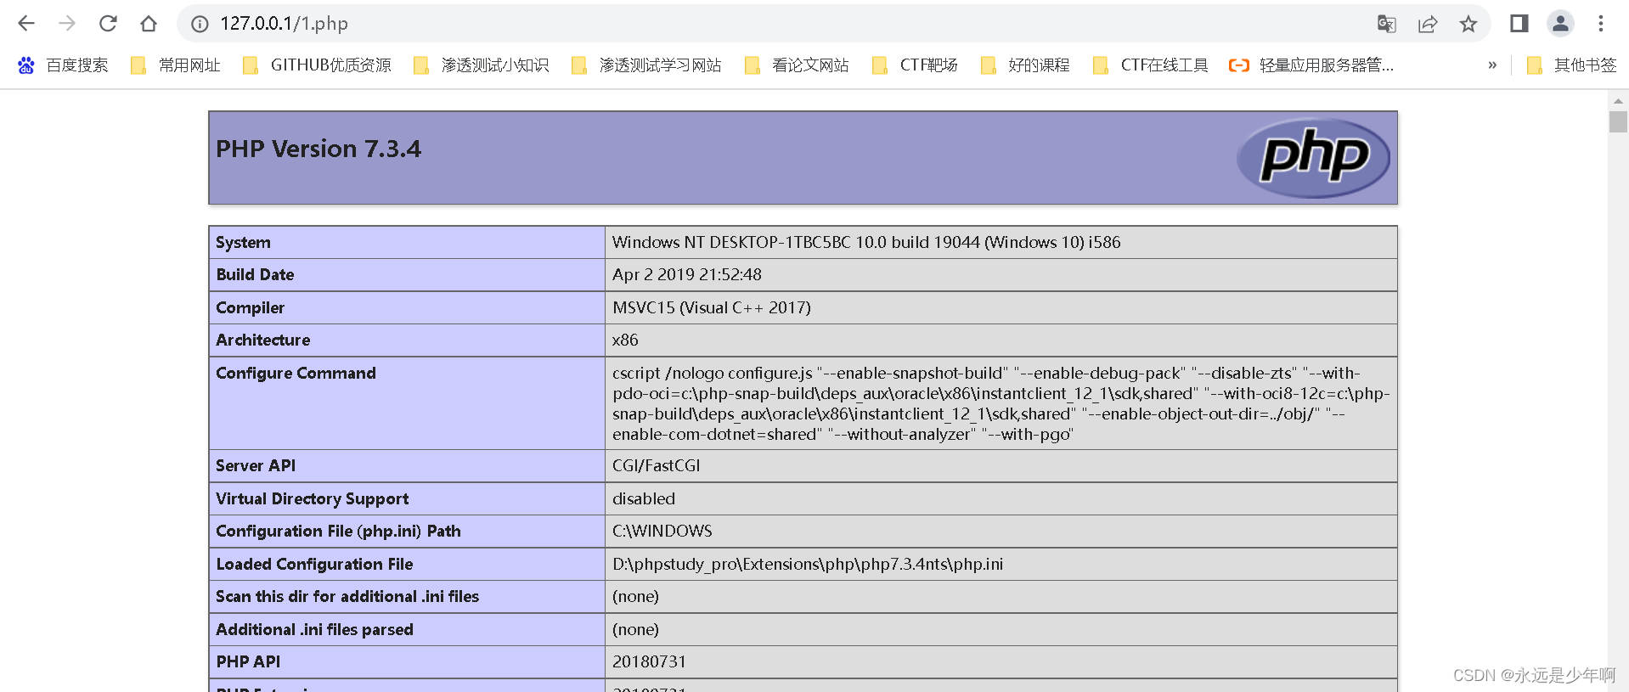Reload the phpinfo page

click(x=108, y=24)
